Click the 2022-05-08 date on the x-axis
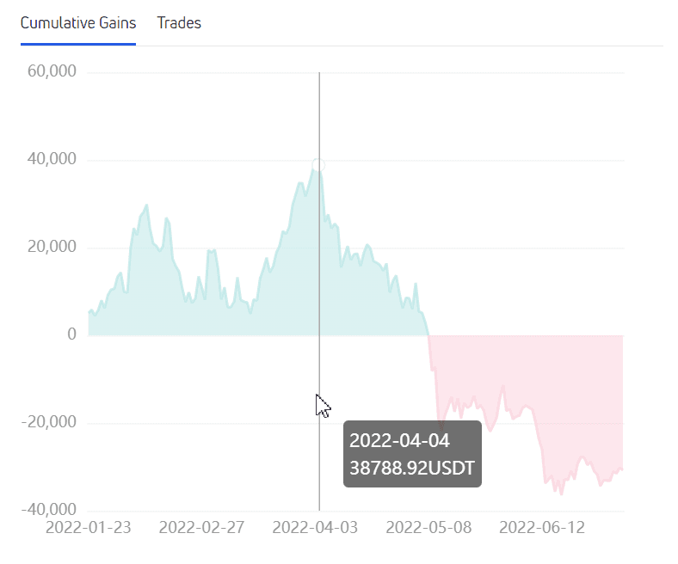Screen dimensions: 678x564 point(428,527)
